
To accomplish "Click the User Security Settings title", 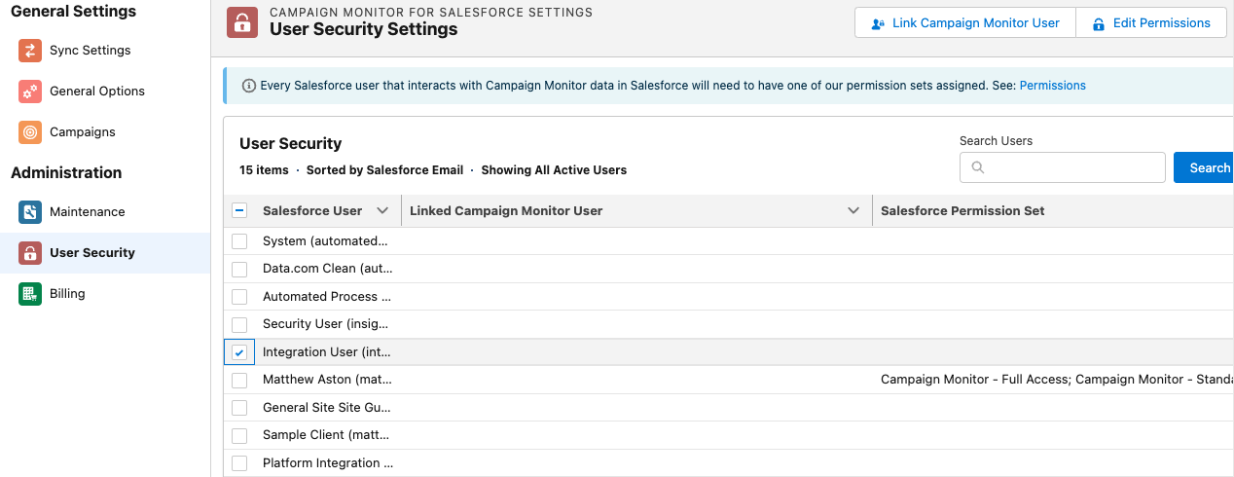I will (364, 29).
